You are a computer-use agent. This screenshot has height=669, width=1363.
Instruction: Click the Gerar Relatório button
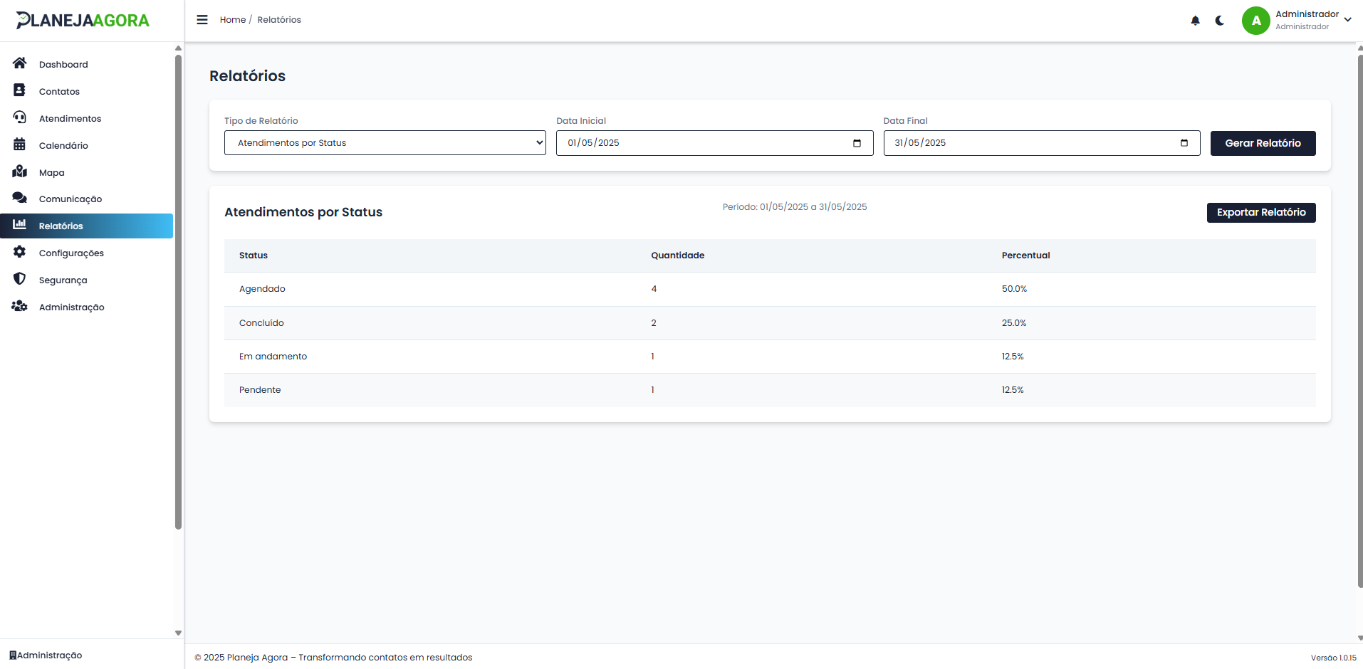click(1263, 143)
